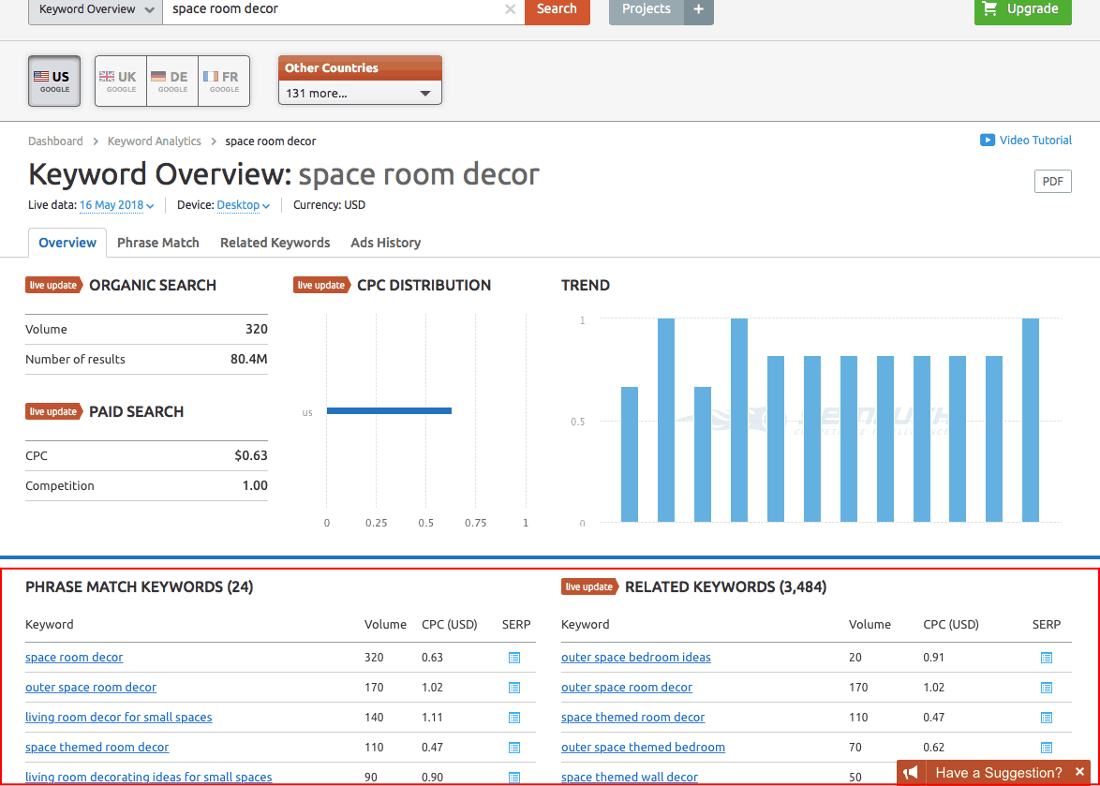1100x786 pixels.
Task: Click the last bar in Trend chart
Action: pos(1031,420)
